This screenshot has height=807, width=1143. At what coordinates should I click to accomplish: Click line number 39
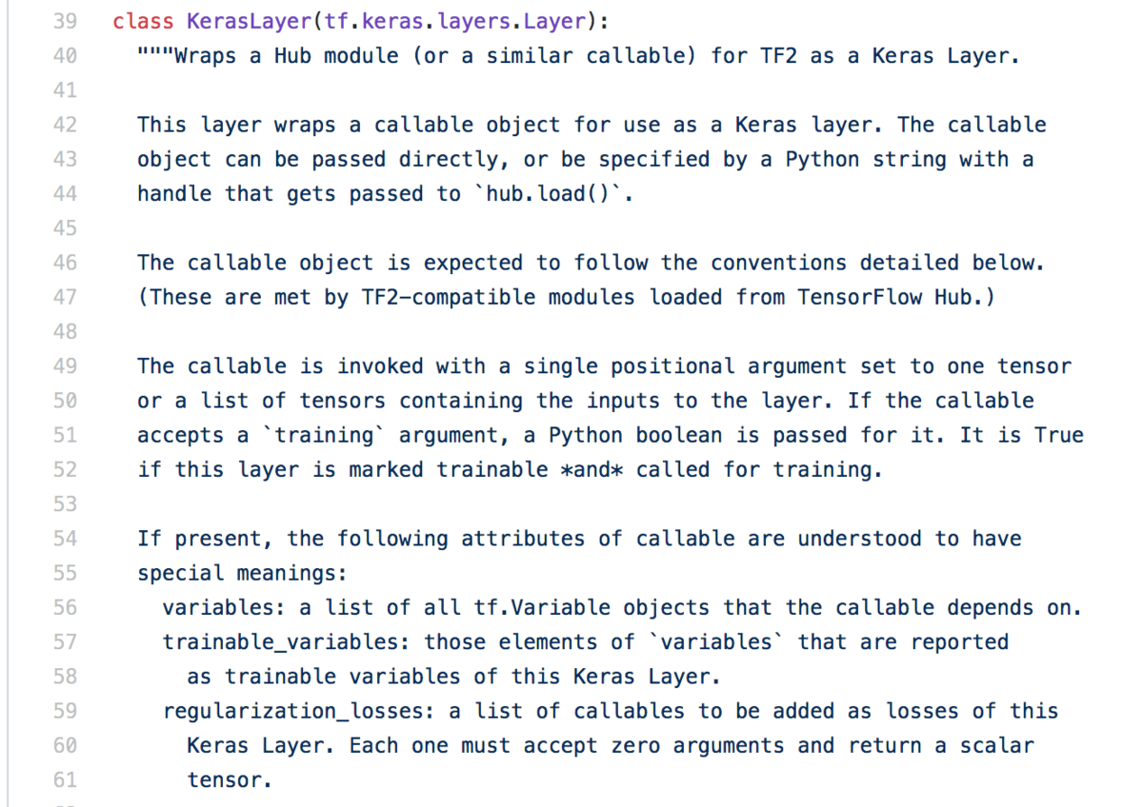[65, 22]
